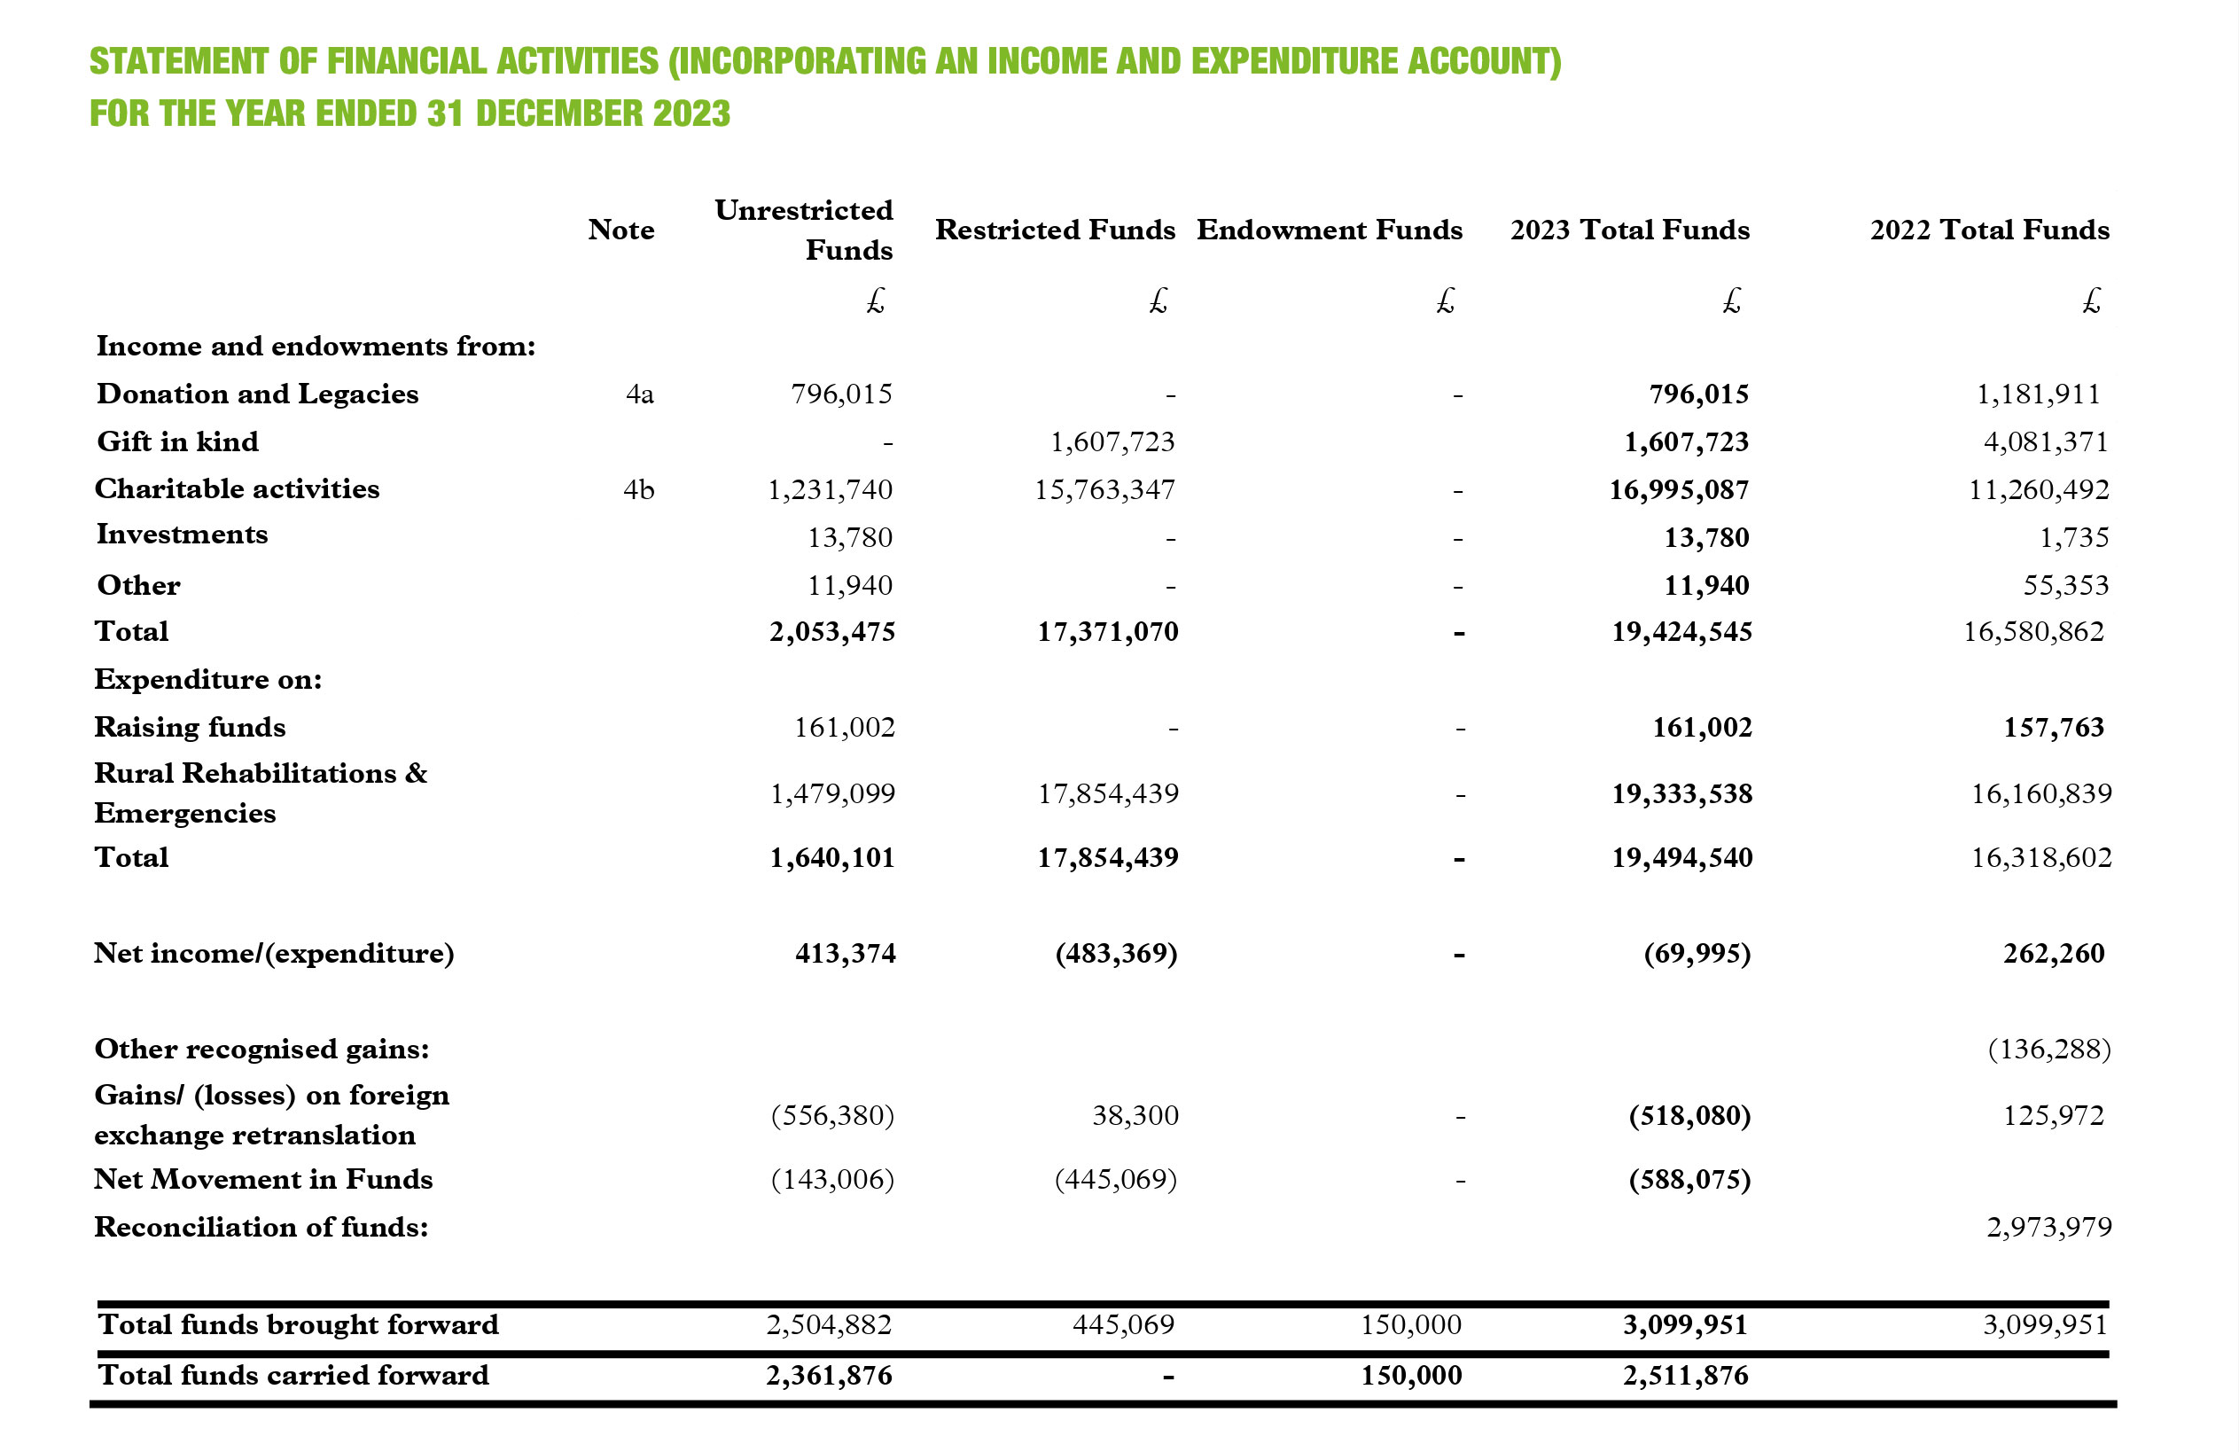The image size is (2239, 1452).
Task: Click the Net Movement in Funds label
Action: coord(263,1179)
